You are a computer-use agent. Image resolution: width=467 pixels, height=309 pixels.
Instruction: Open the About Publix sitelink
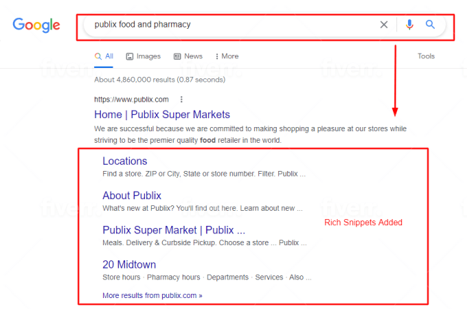point(132,196)
